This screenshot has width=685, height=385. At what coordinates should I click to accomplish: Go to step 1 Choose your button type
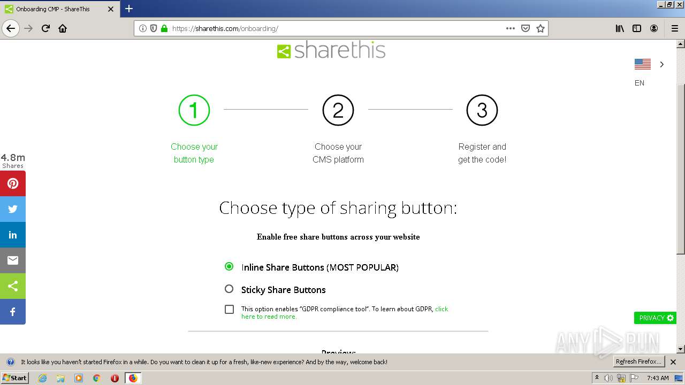pos(194,129)
